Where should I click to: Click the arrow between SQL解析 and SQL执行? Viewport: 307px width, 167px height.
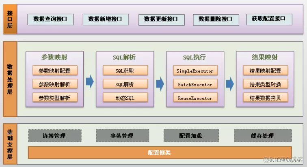pos(160,84)
